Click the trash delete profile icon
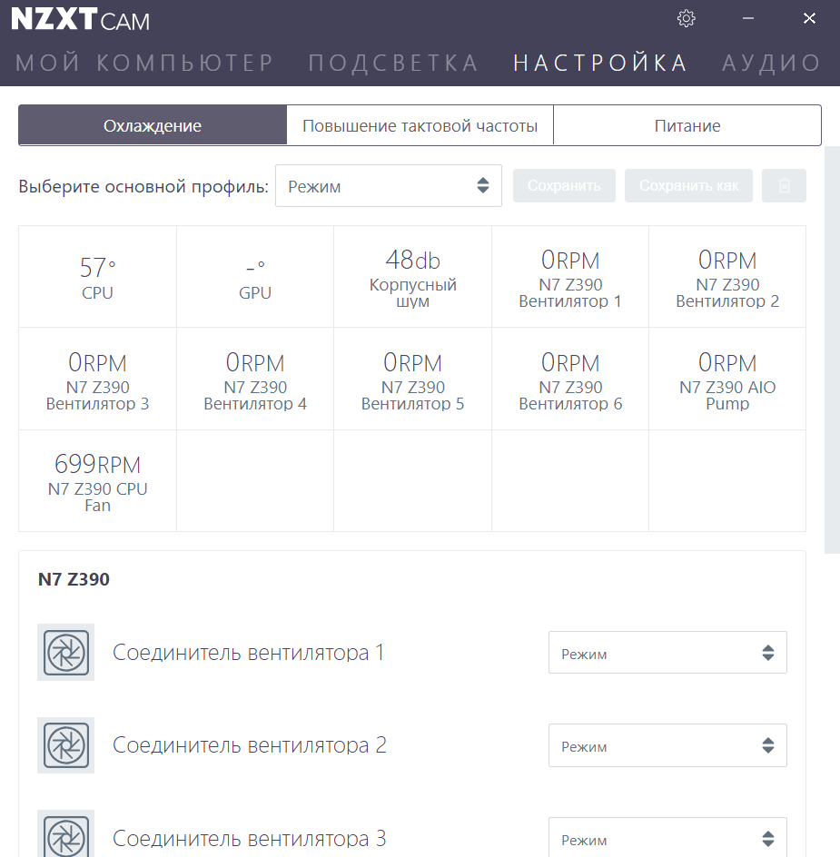 [x=784, y=186]
